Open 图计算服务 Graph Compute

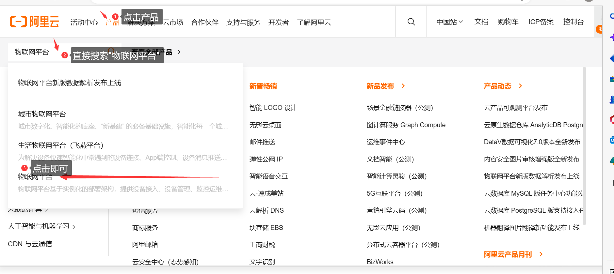click(406, 125)
